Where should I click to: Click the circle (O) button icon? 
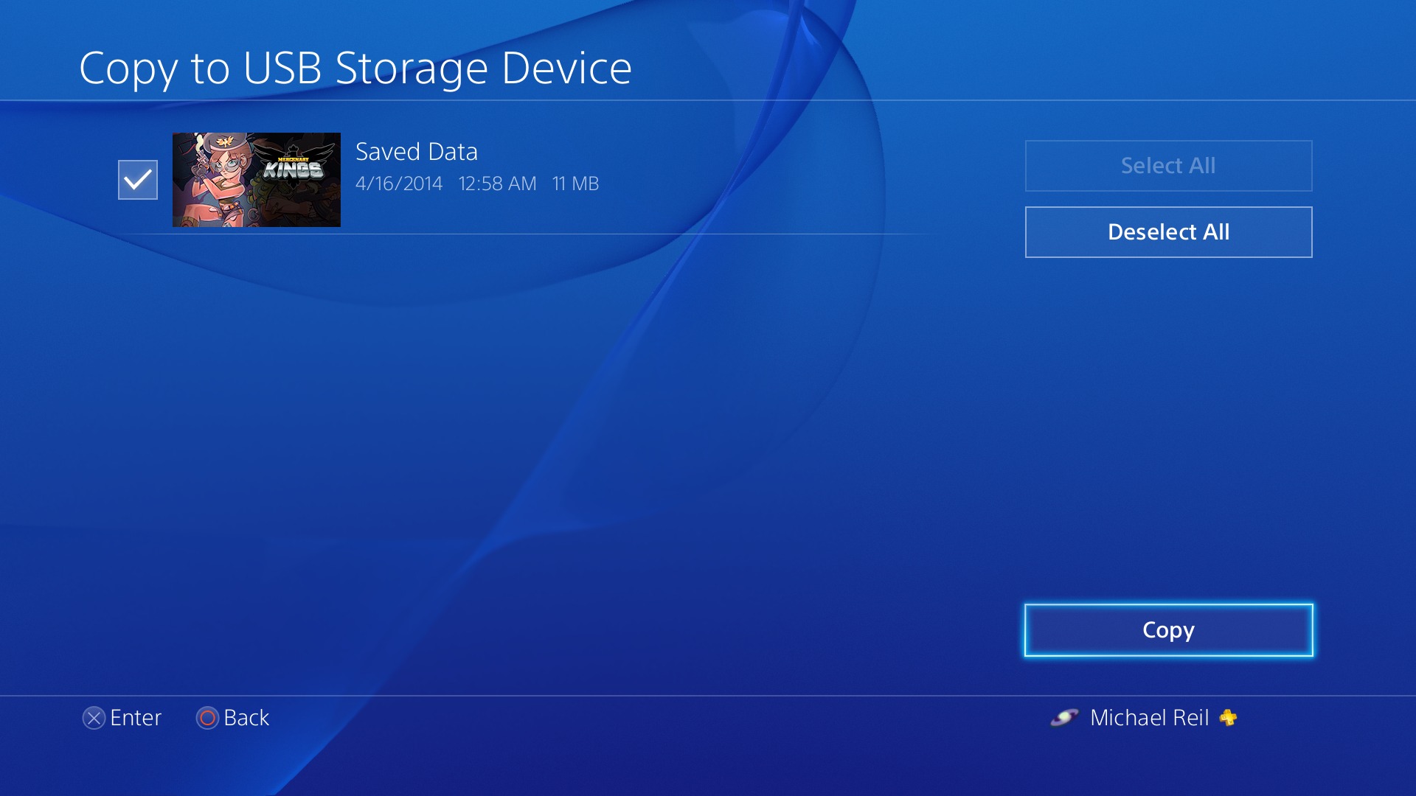[x=207, y=718]
